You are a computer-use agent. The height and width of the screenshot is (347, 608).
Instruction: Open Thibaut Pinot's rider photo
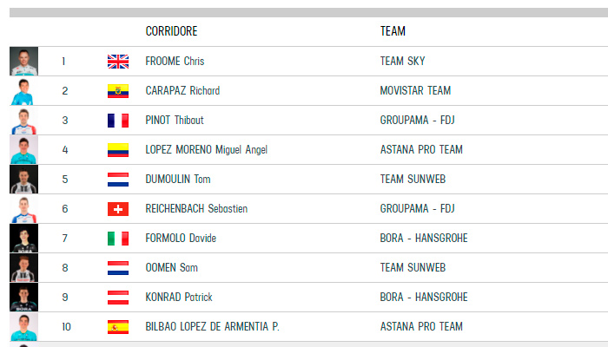point(23,121)
